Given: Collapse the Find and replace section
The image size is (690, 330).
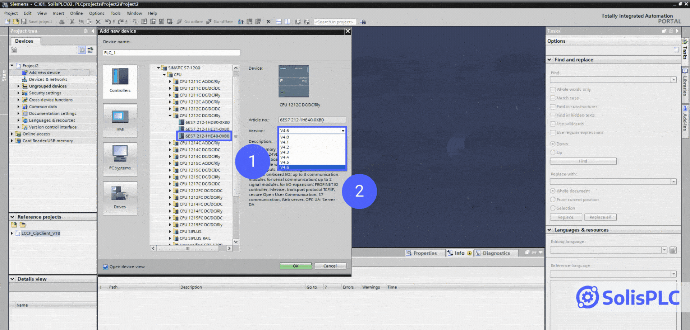Looking at the screenshot, I should point(549,60).
